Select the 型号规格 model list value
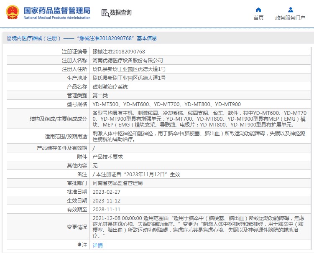 point(166,104)
